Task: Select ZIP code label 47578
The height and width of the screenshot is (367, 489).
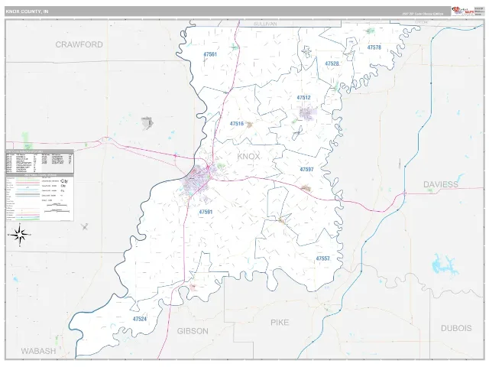Action: [x=374, y=47]
